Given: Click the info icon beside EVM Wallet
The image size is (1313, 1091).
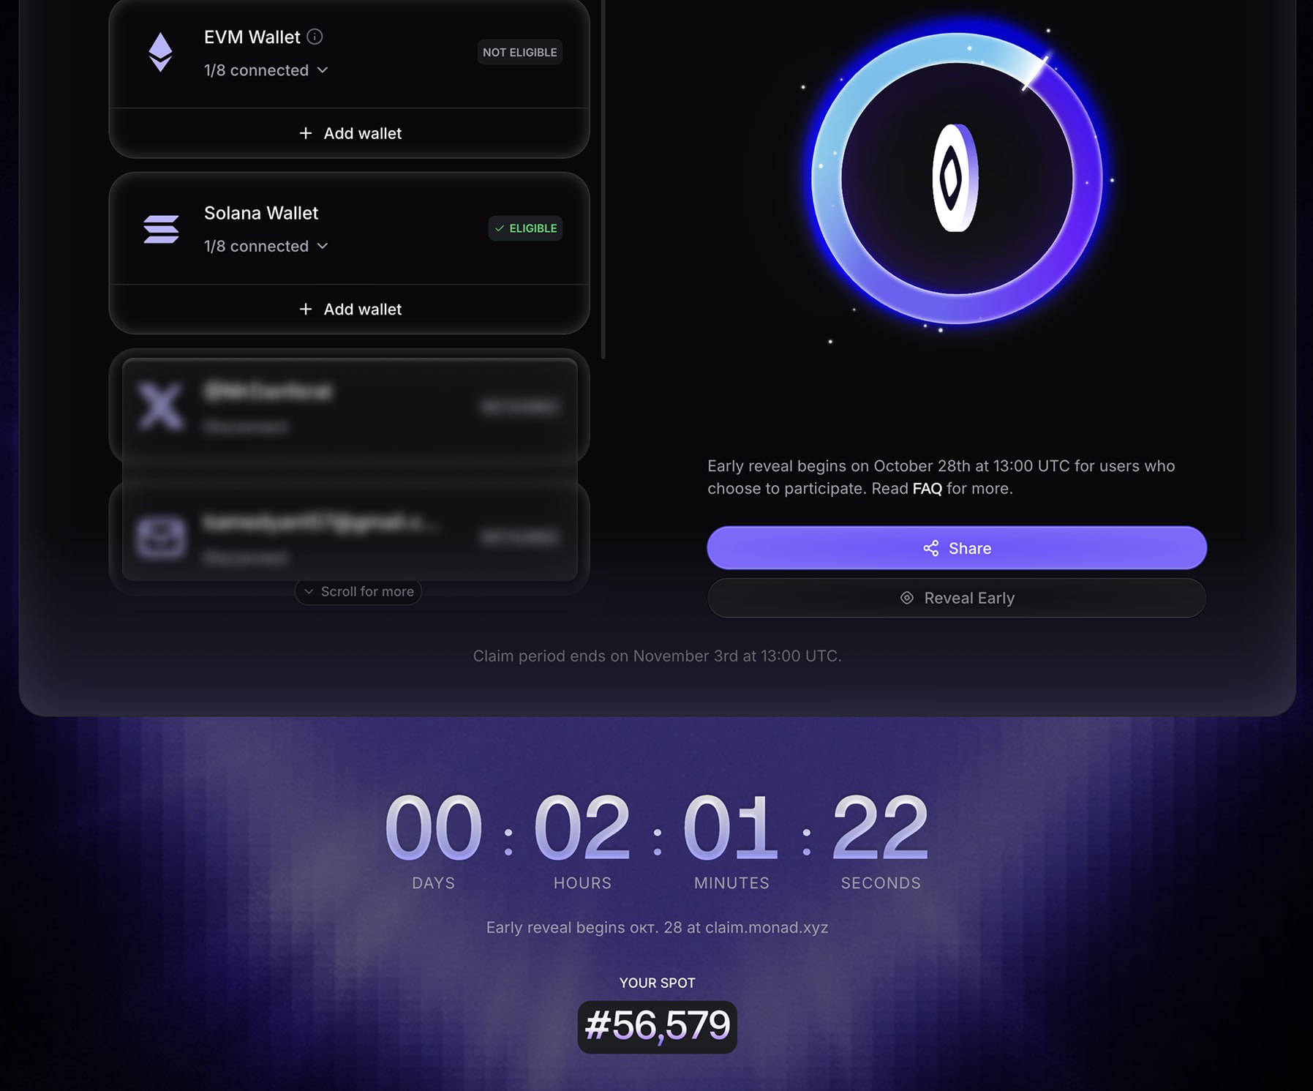Looking at the screenshot, I should click(315, 37).
